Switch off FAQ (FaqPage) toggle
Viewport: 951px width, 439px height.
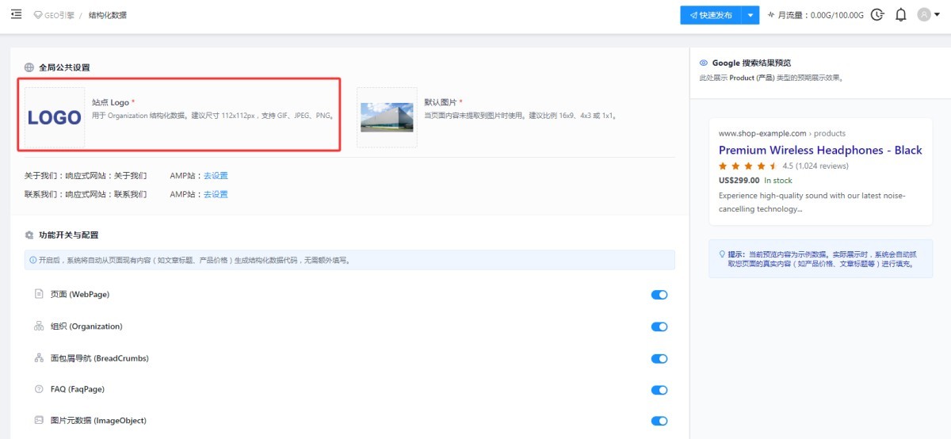659,390
